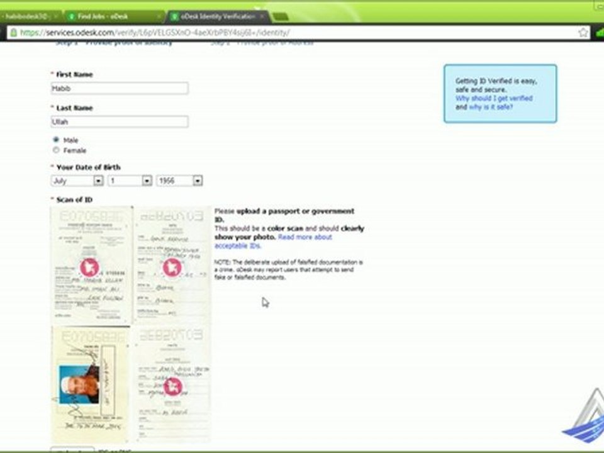Click the 'Your Date of Birth' label
The width and height of the screenshot is (604, 453).
(x=88, y=167)
